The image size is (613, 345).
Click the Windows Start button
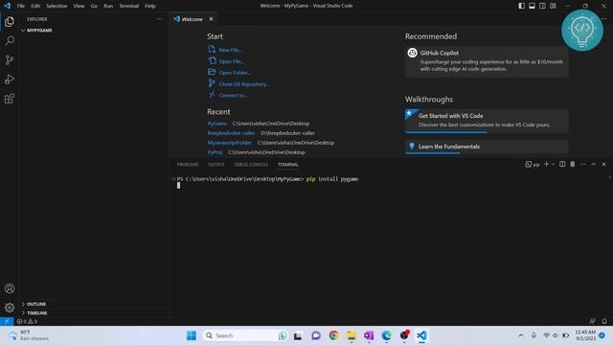192,335
